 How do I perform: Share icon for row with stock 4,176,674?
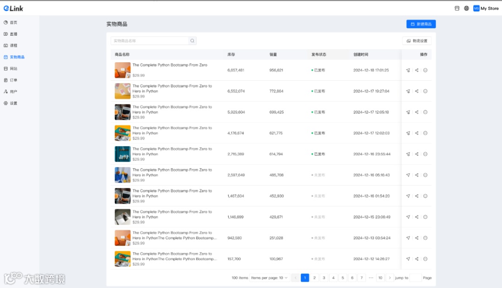416,133
